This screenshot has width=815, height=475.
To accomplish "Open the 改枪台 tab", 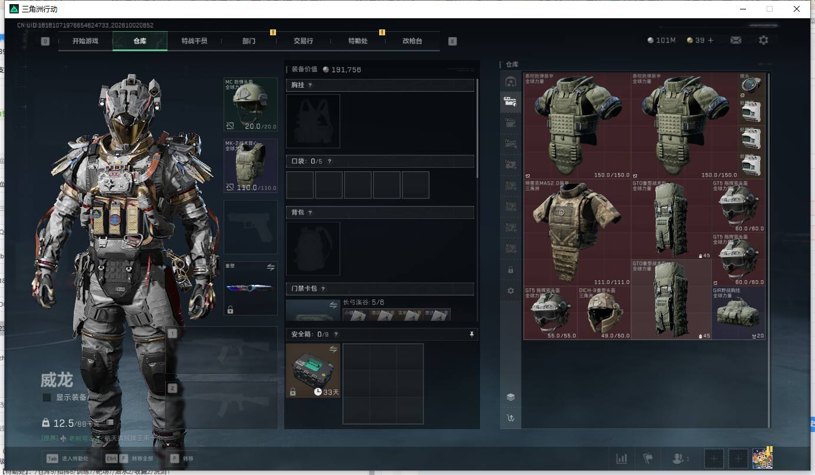I will (x=412, y=41).
